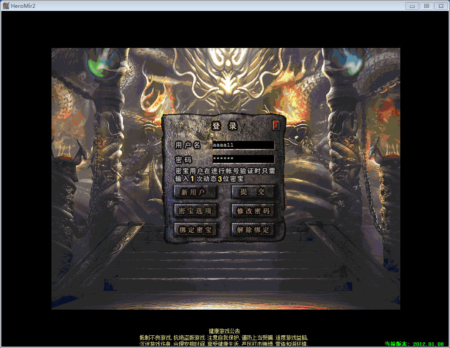Click the 密码 label
This screenshot has height=348, width=450.
point(183,160)
